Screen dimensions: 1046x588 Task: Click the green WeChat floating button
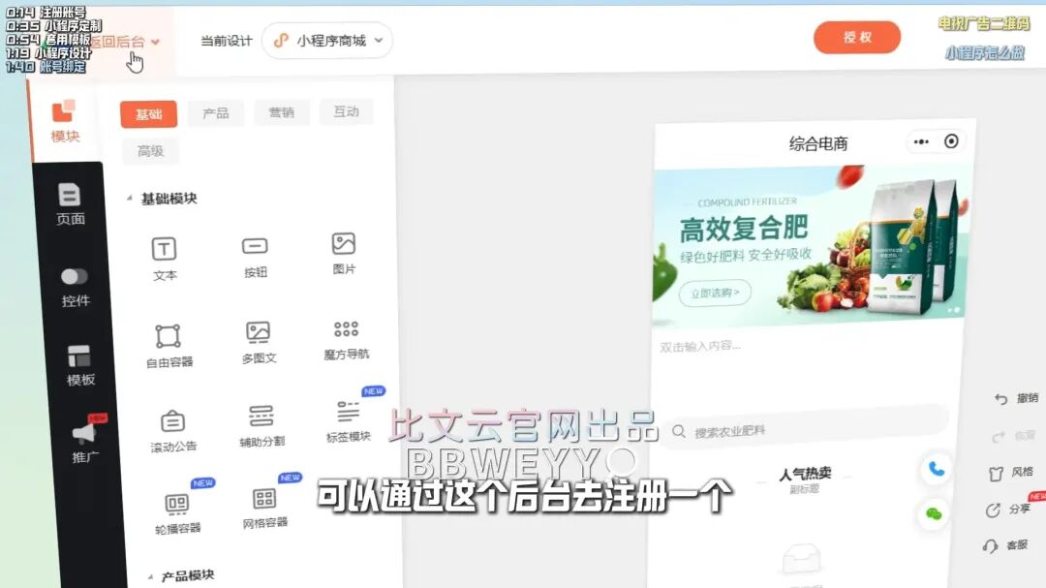click(x=934, y=513)
